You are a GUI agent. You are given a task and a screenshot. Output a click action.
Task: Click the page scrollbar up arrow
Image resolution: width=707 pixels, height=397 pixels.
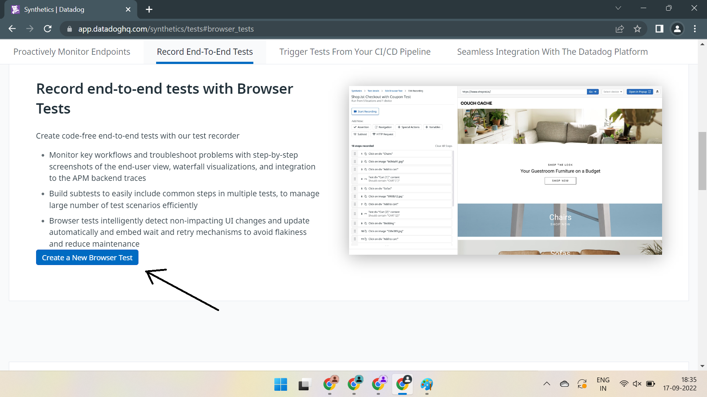pyautogui.click(x=702, y=44)
